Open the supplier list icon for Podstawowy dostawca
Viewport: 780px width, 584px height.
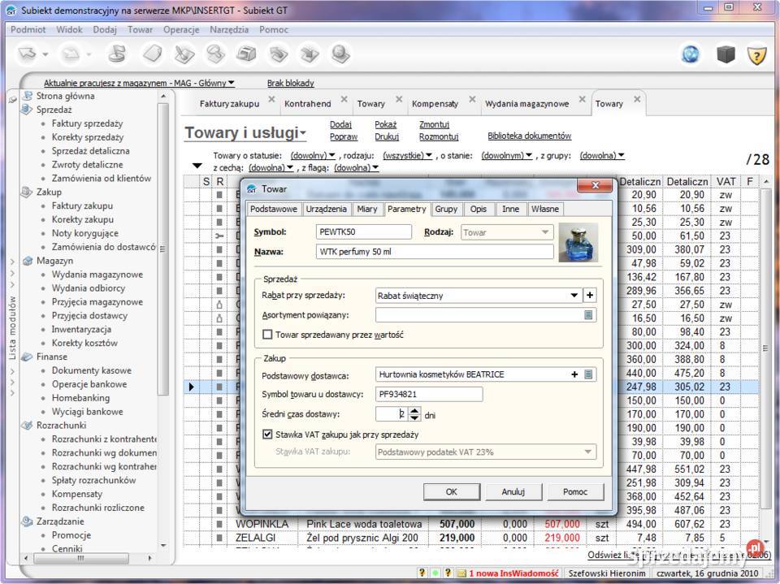pos(588,374)
